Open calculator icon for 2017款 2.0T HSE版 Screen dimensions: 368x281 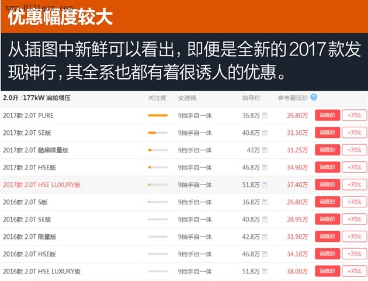(265, 168)
